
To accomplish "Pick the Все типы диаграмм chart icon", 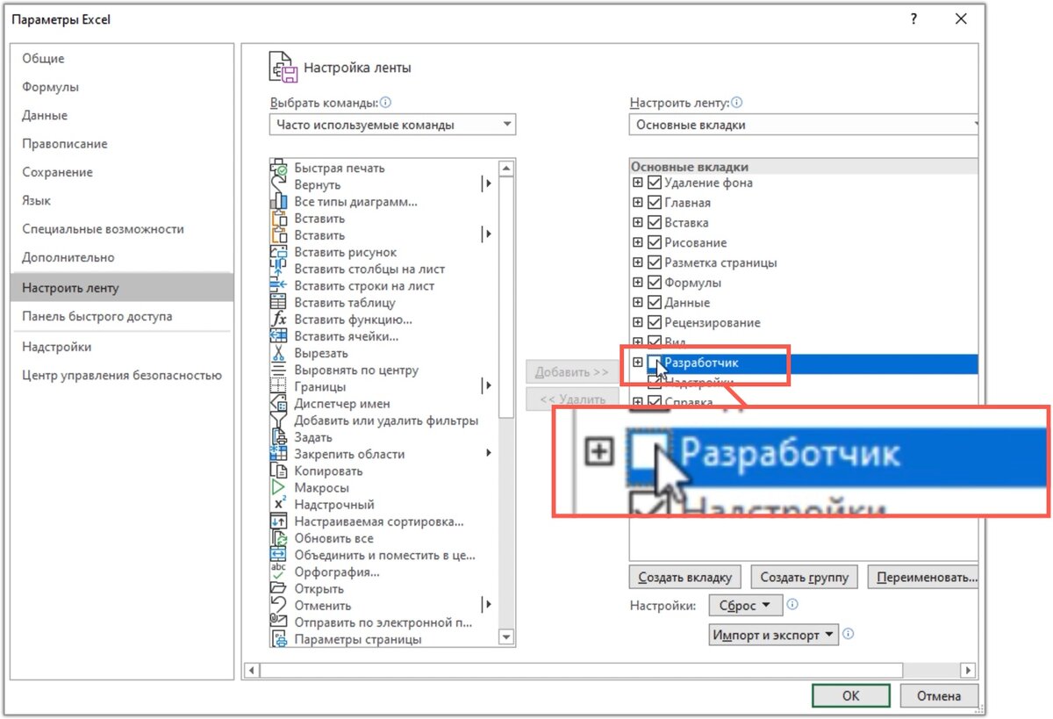I will (279, 202).
